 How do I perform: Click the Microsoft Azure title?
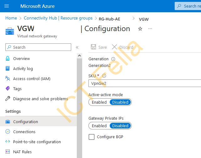[37, 6]
